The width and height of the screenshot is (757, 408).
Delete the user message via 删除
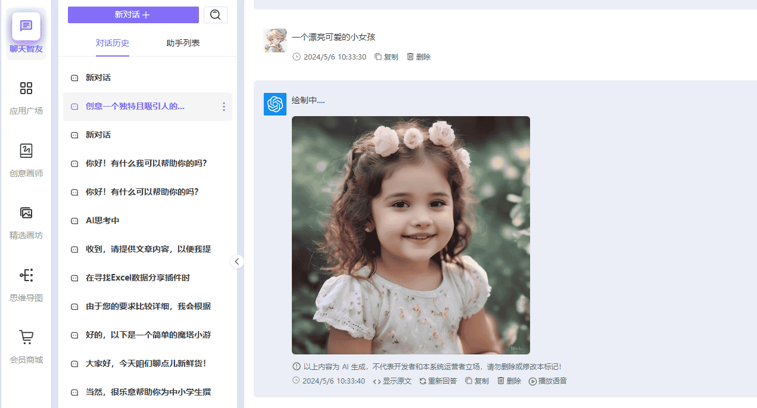point(419,57)
